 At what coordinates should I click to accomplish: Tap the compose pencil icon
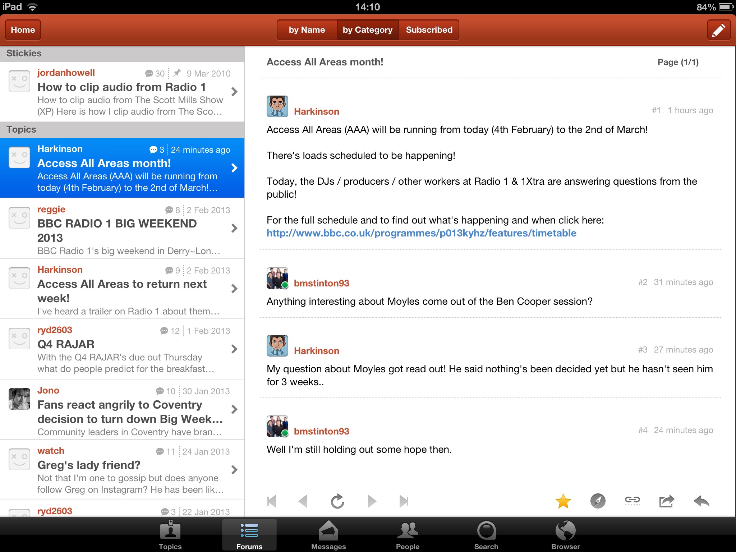click(718, 30)
